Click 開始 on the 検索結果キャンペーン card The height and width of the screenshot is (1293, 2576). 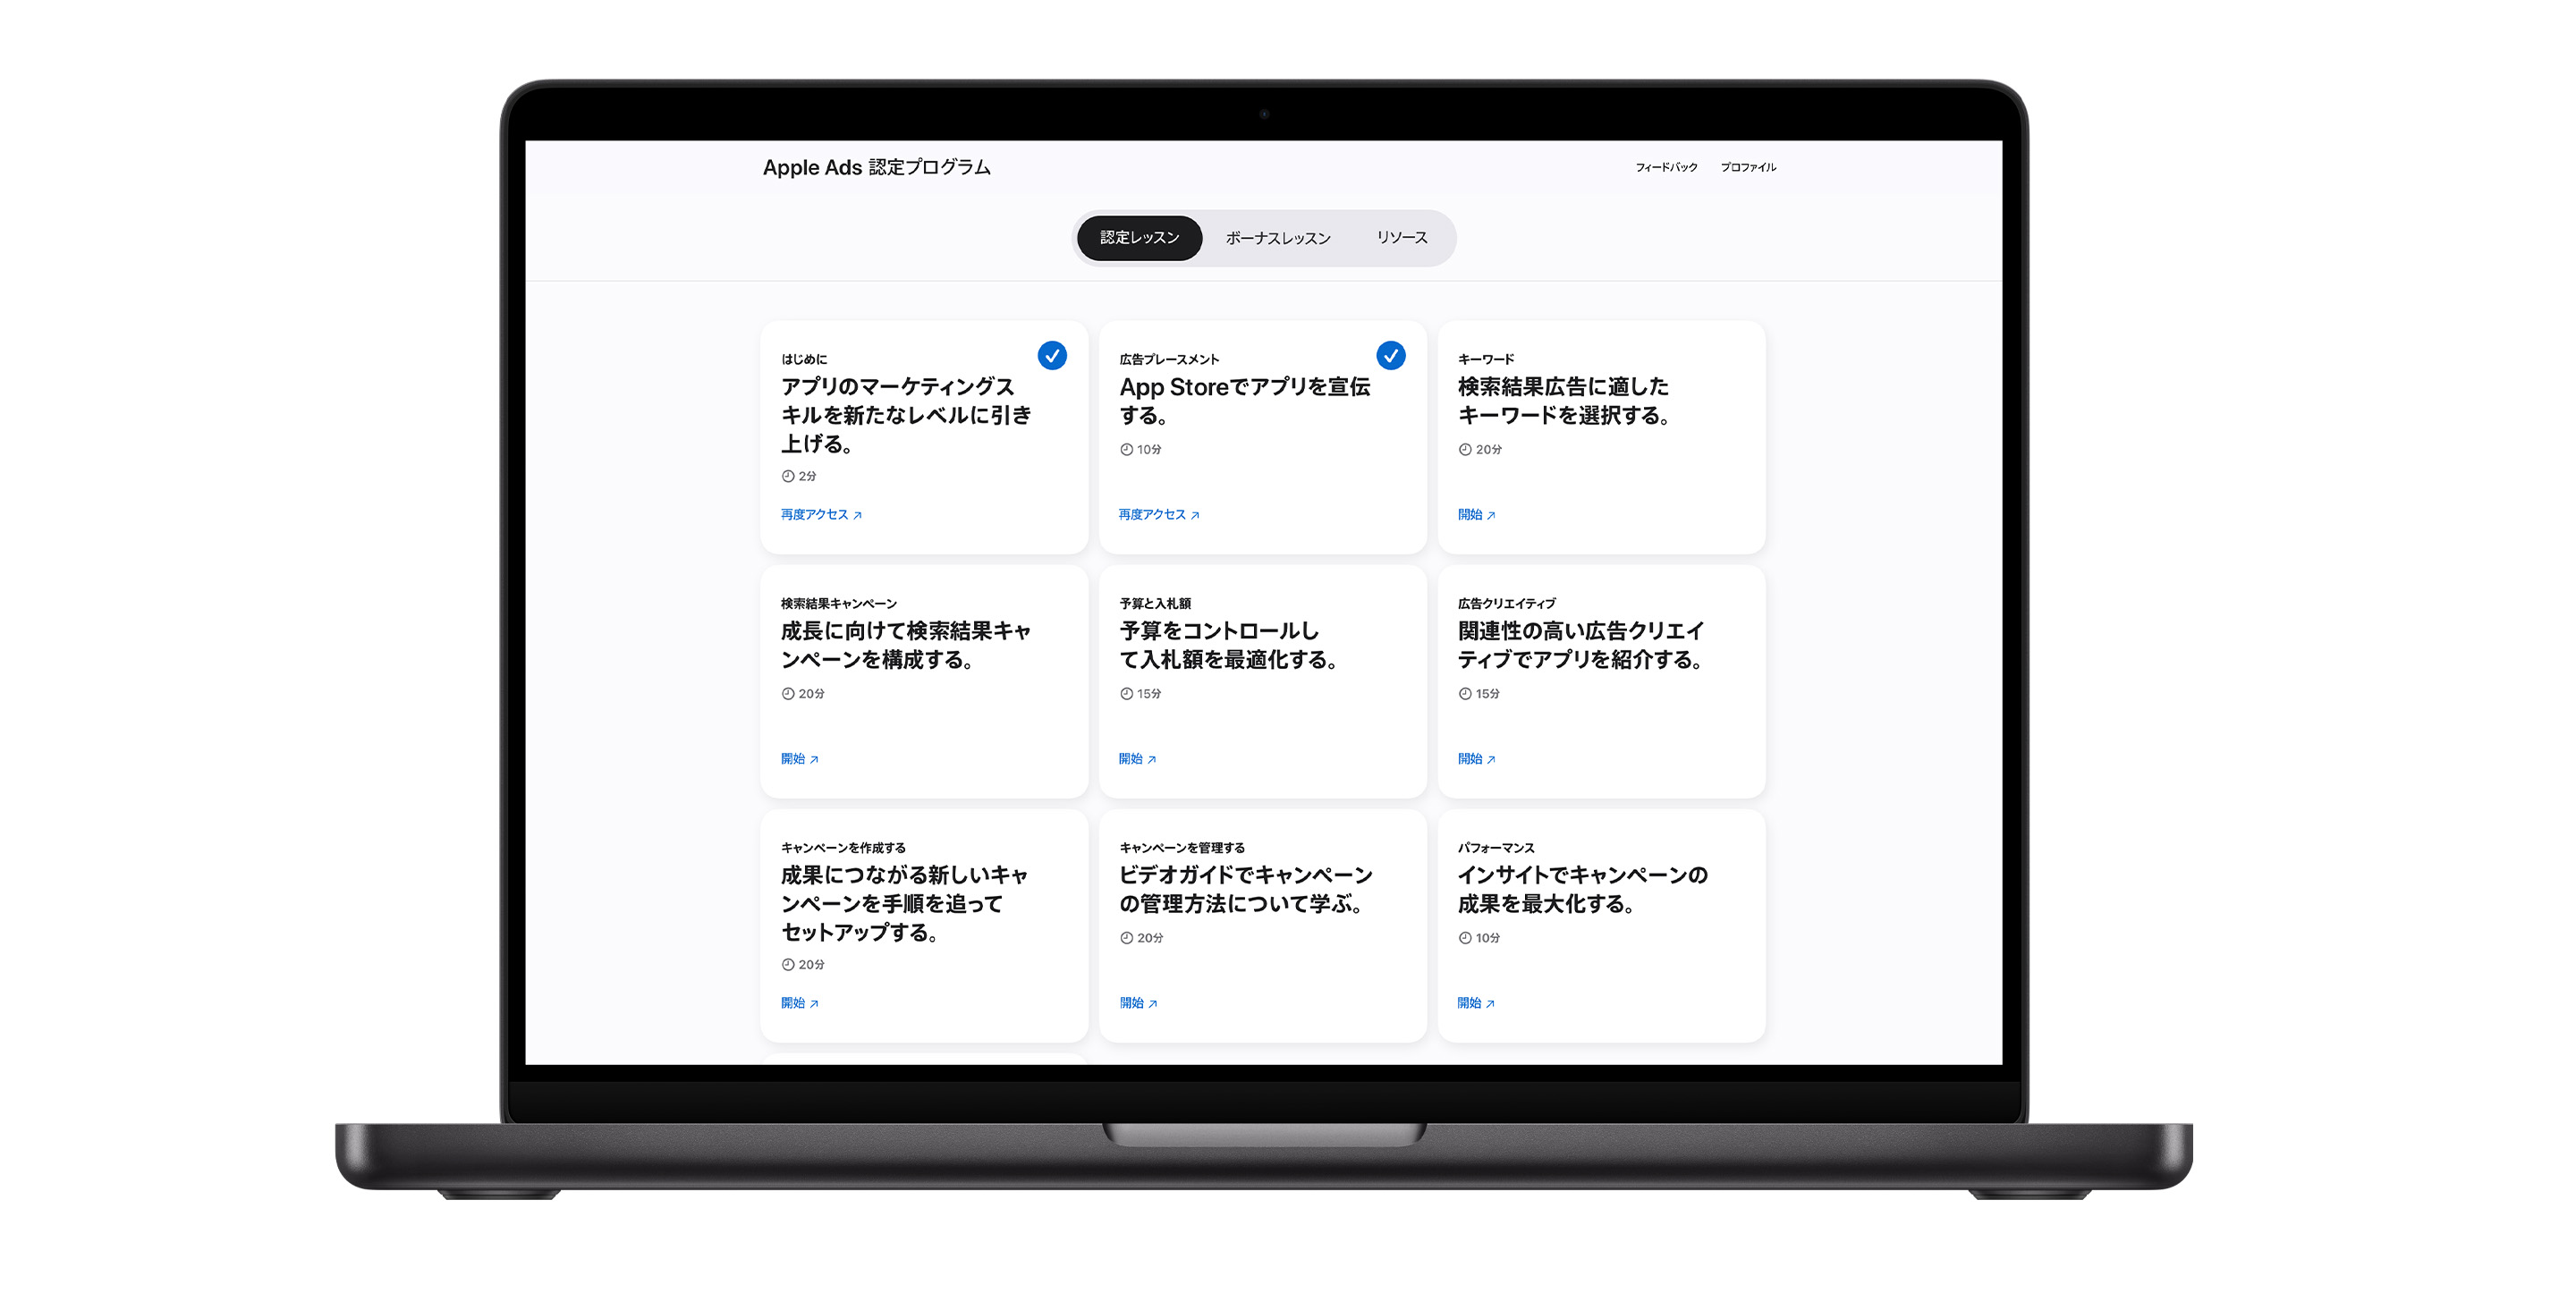click(x=793, y=758)
